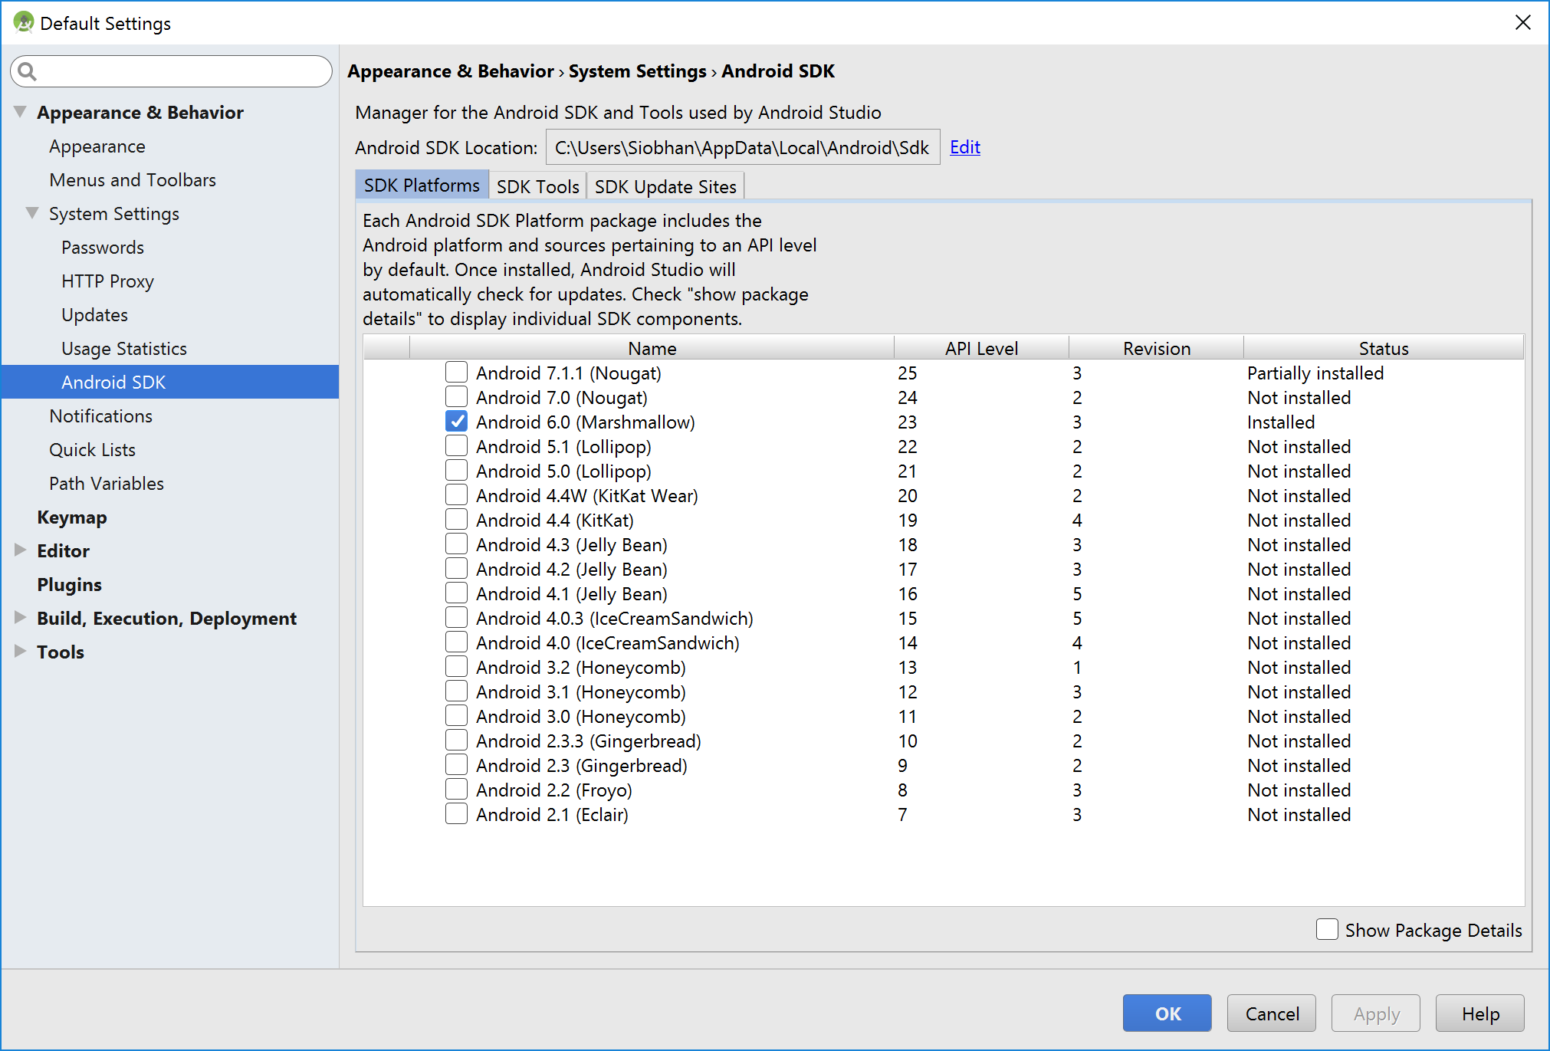1550x1051 pixels.
Task: Collapse the System Settings group
Action: [x=31, y=213]
